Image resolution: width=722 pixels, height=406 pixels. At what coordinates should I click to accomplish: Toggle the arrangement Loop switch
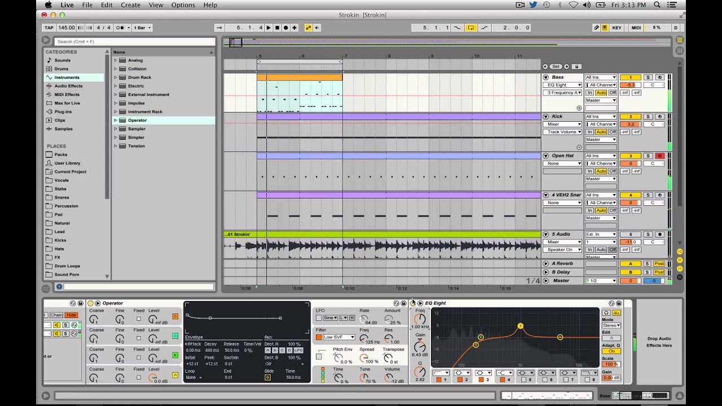tap(470, 28)
